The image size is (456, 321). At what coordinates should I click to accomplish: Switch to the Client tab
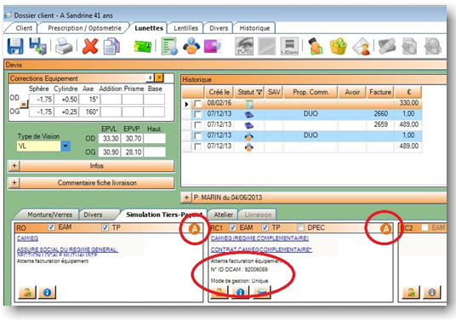pyautogui.click(x=24, y=28)
